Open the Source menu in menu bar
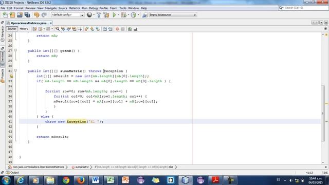Viewport: 329px width, 185px height. pos(63,8)
